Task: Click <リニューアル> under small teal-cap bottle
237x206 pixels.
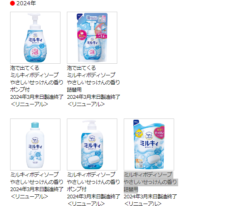Action: [29, 196]
